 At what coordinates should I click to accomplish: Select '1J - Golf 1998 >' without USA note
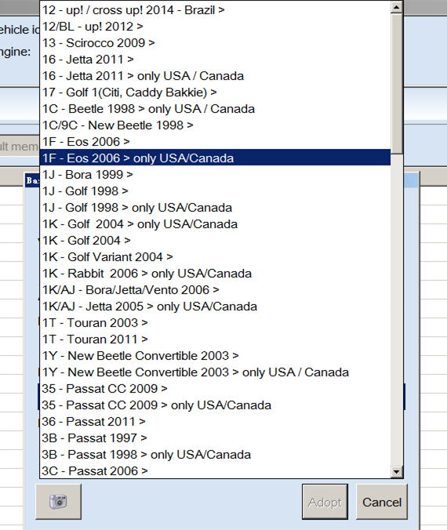[x=215, y=191]
